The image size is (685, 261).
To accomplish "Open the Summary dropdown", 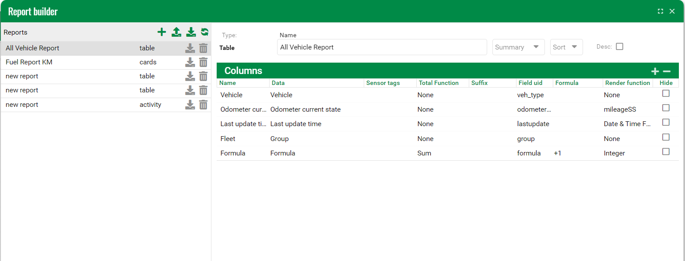I will point(518,47).
